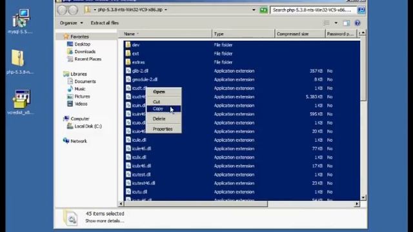
Task: Sort by Password protected column header
Action: point(341,34)
